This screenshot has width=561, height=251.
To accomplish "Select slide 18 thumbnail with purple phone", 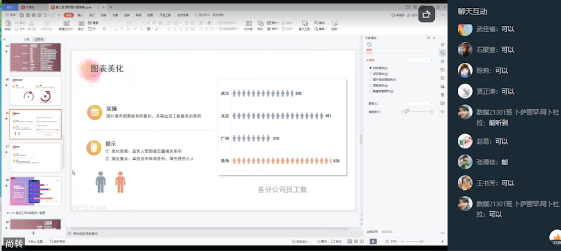I will (x=35, y=191).
